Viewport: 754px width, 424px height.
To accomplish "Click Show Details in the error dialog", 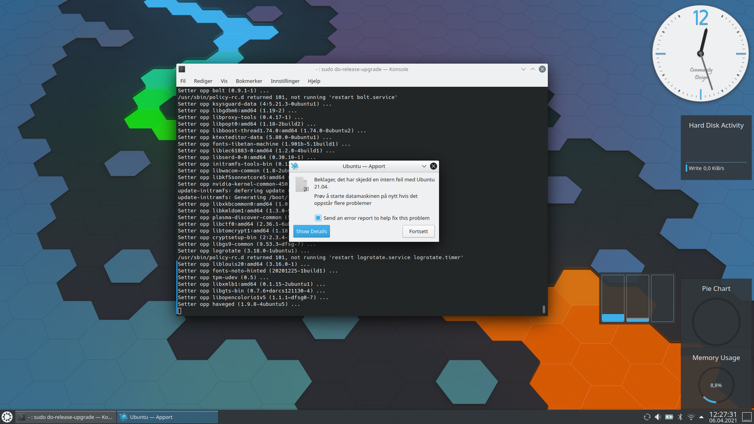I will pos(311,231).
